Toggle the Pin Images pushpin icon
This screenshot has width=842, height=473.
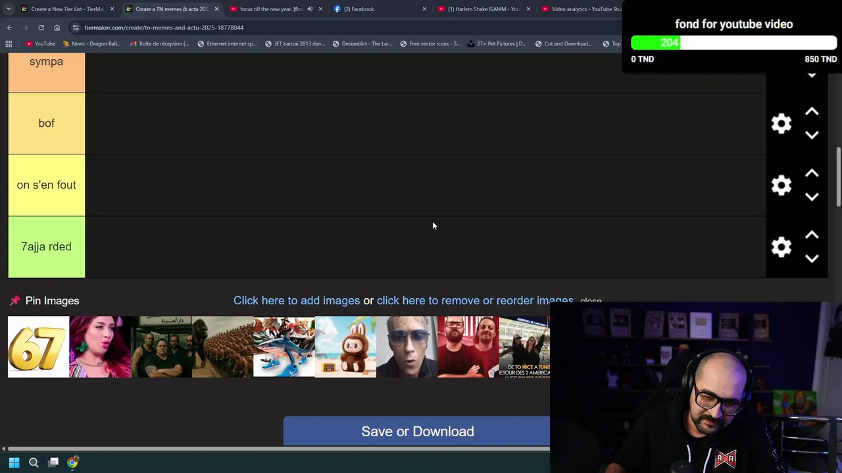14,301
